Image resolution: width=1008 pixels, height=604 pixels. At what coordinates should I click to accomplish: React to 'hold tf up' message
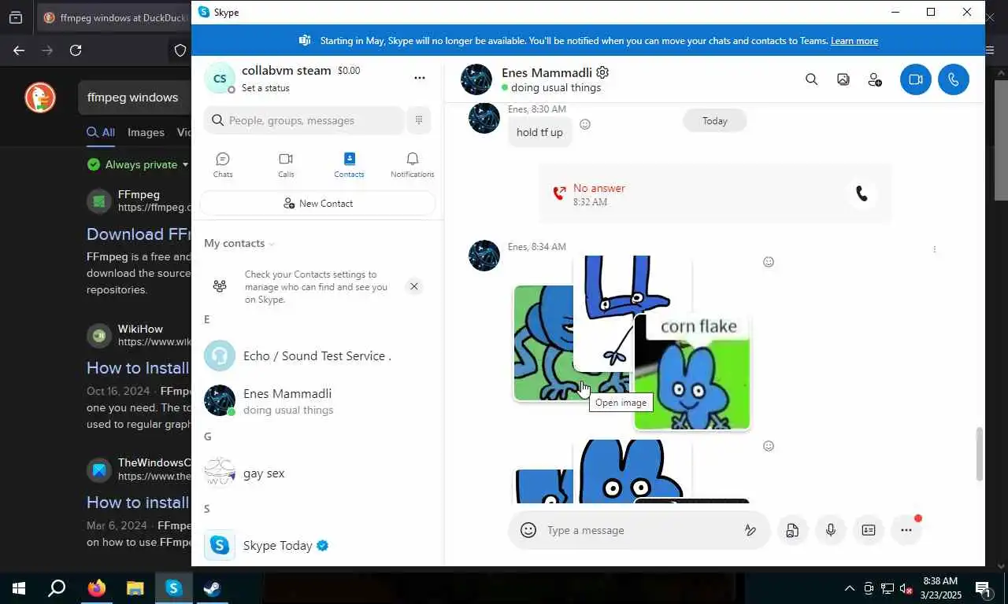pos(585,124)
